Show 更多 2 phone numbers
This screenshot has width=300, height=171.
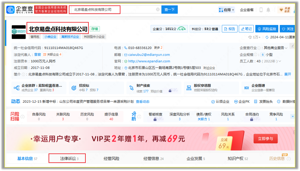(x=158, y=48)
